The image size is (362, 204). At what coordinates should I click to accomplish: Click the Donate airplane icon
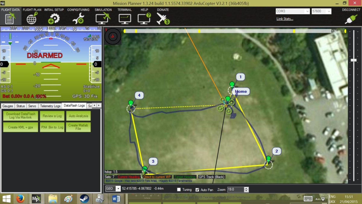point(163,18)
